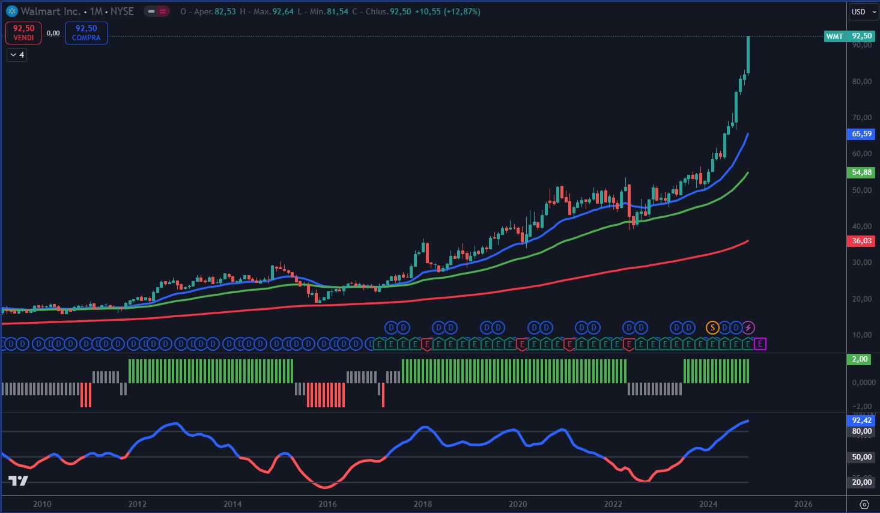
Task: Open chart settings gear at bottom right
Action: pyautogui.click(x=864, y=504)
